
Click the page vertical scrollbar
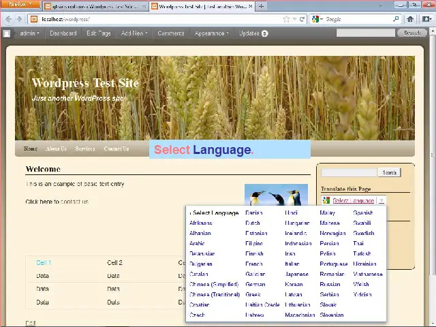click(433, 156)
